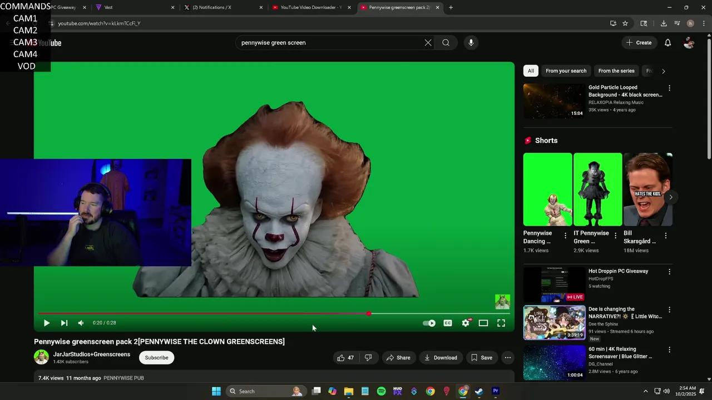Bookmark this page with star icon
The width and height of the screenshot is (712, 400).
[625, 23]
